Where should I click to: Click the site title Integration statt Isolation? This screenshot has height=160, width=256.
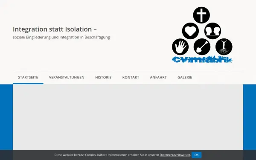click(x=55, y=29)
